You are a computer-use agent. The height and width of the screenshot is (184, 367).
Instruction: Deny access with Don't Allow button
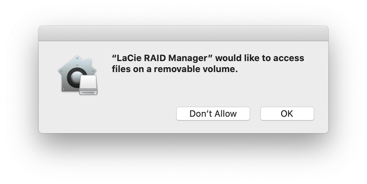213,113
